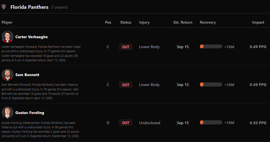This screenshot has width=270, height=142.
Task: Open Carter Verhaeghe's player name
Action: (32, 37)
